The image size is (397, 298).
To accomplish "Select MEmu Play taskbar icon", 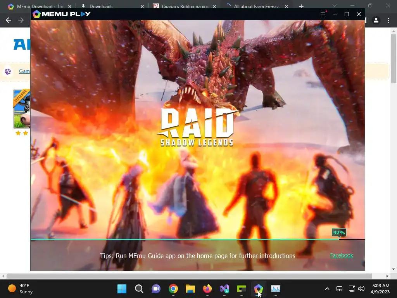I will pyautogui.click(x=259, y=289).
